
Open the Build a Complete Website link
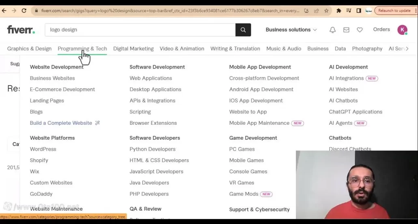pos(61,123)
